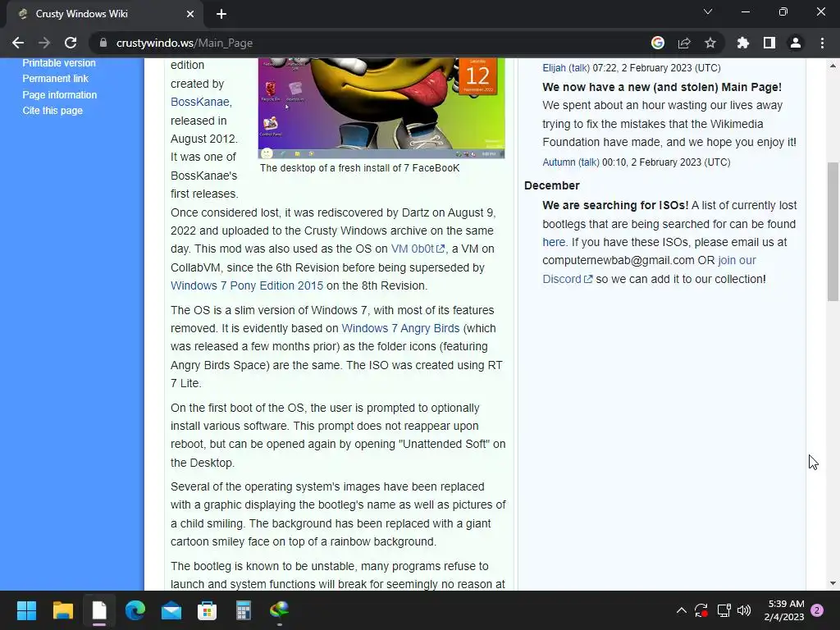
Task: Open the Windows Start menu
Action: [x=26, y=610]
